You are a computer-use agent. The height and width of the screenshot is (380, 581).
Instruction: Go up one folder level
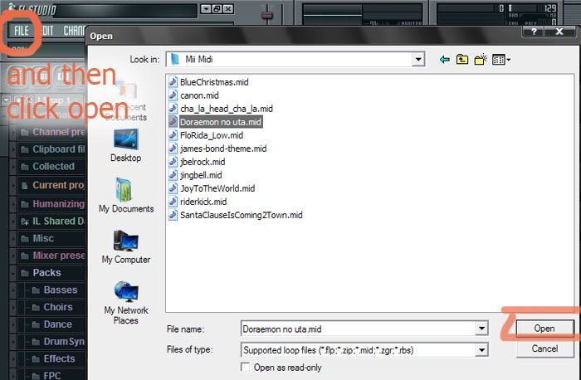(x=462, y=59)
